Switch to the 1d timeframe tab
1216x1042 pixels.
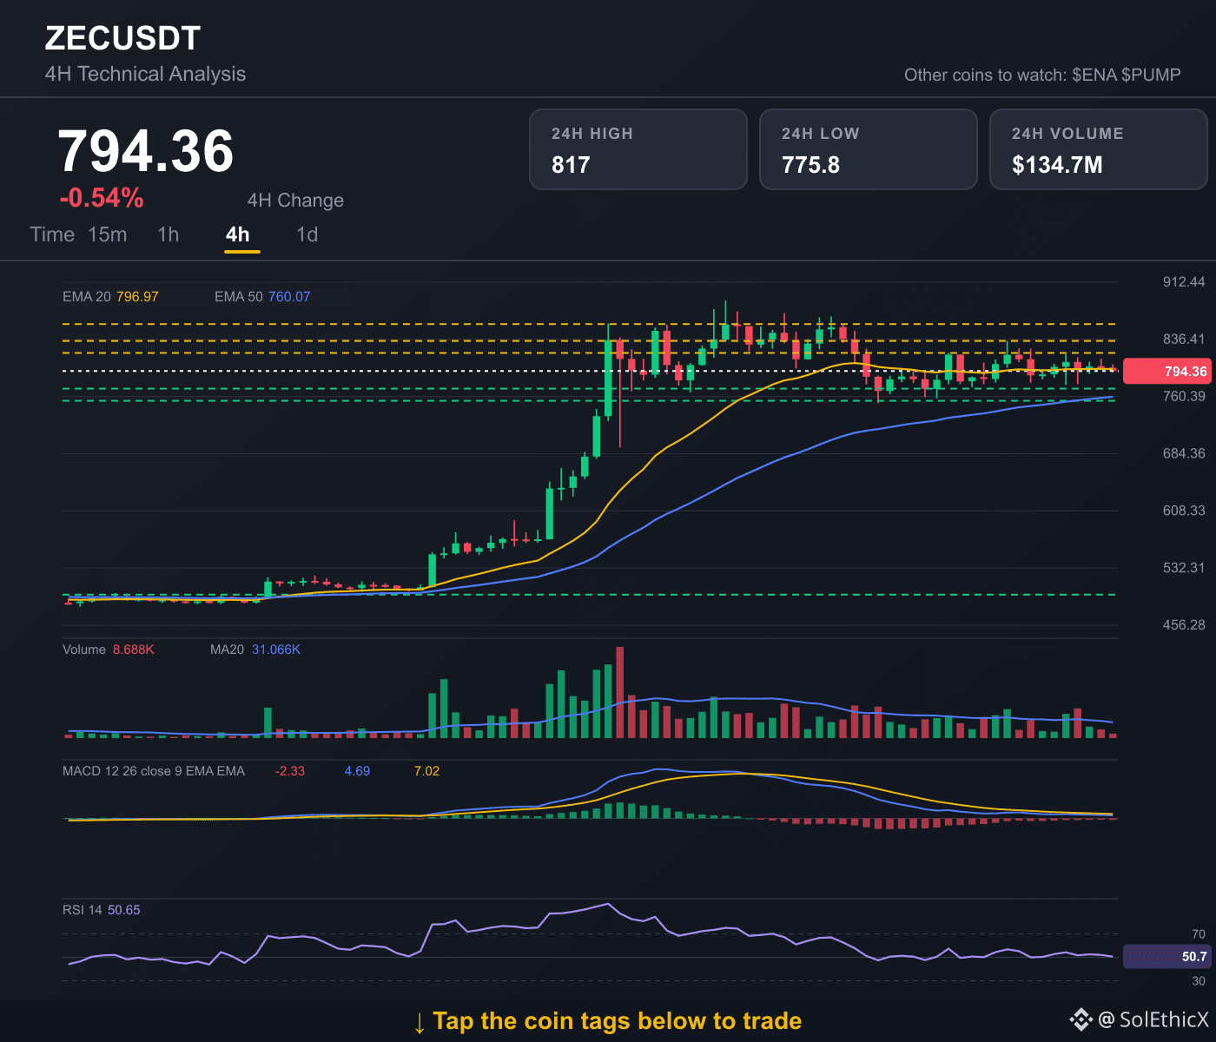coord(307,234)
